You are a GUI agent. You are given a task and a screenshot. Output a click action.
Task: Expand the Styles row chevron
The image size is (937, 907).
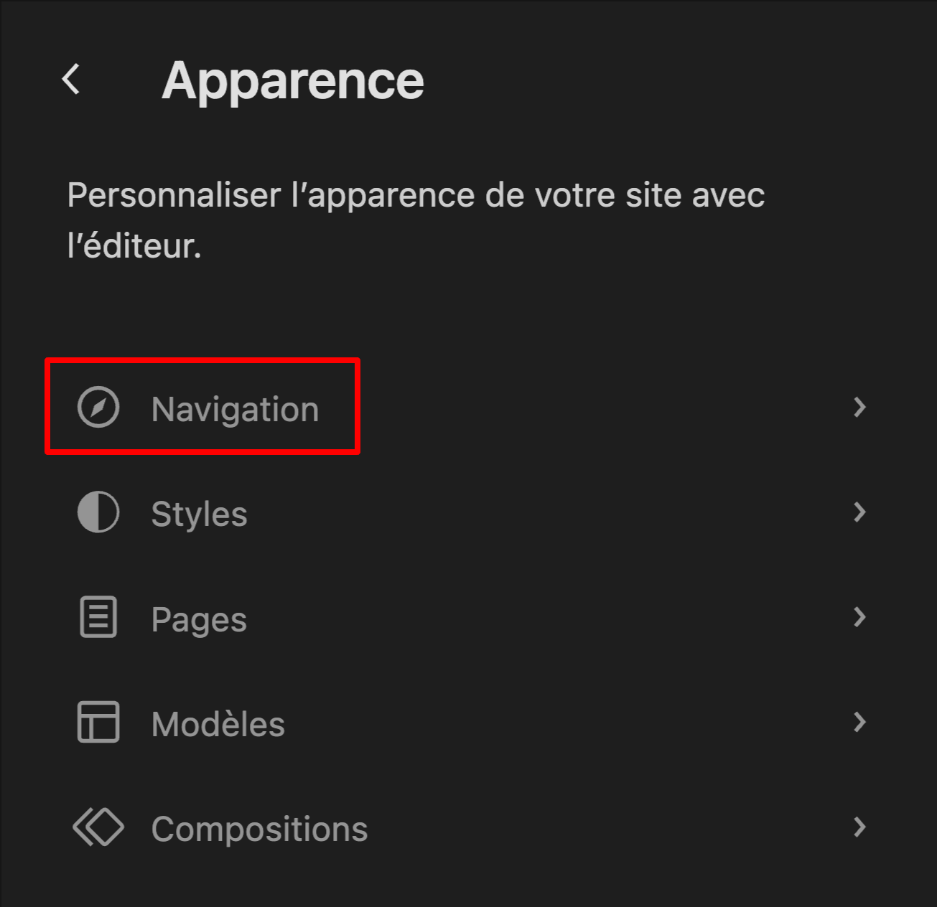[859, 513]
